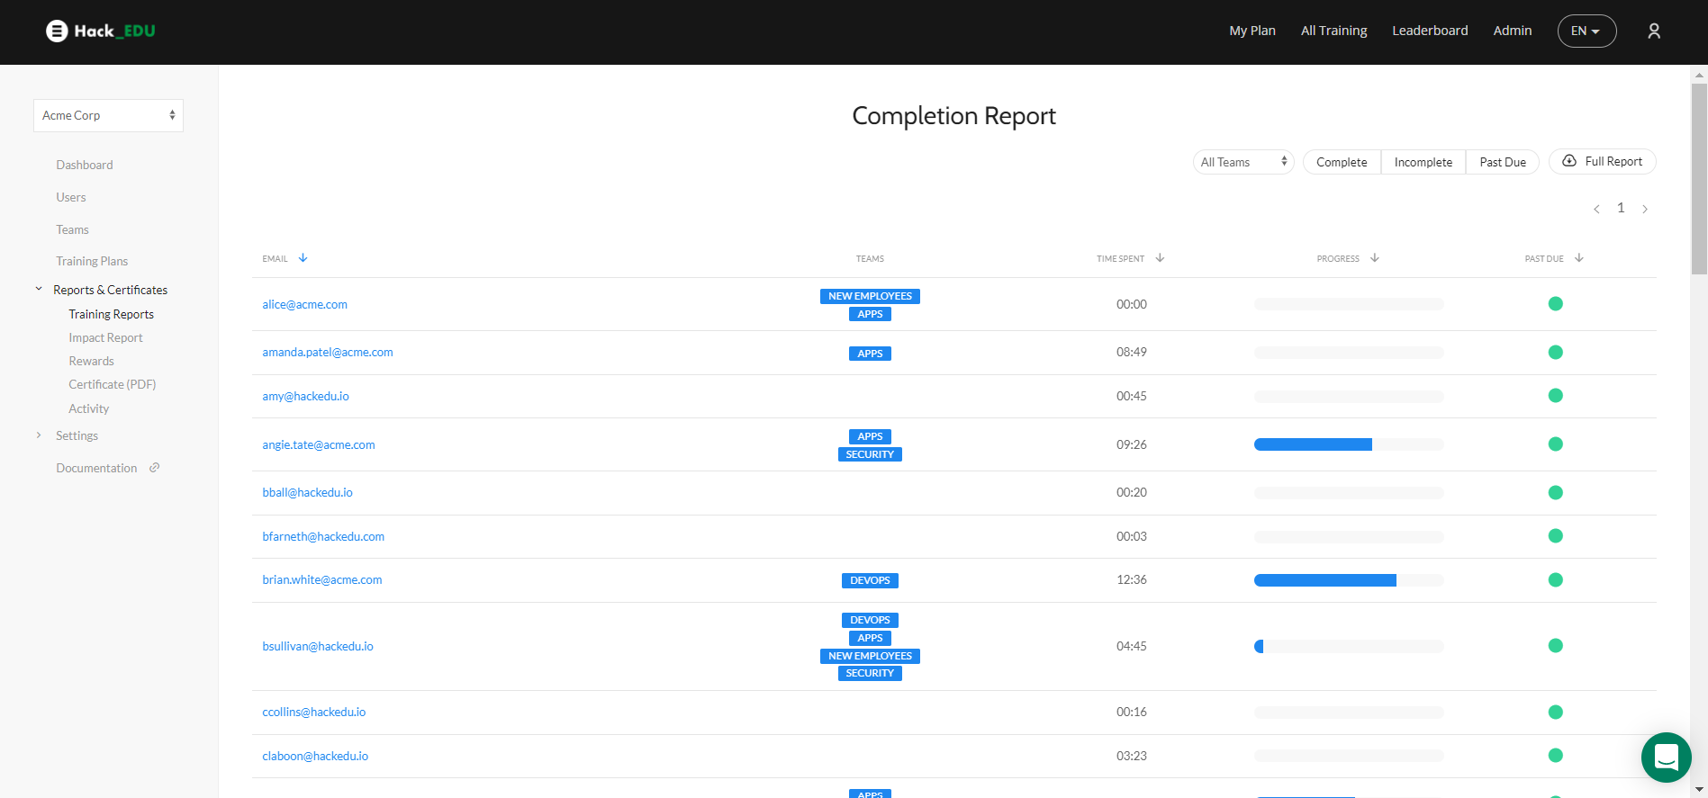Filter report by Complete
Image resolution: width=1708 pixels, height=798 pixels.
(x=1341, y=163)
